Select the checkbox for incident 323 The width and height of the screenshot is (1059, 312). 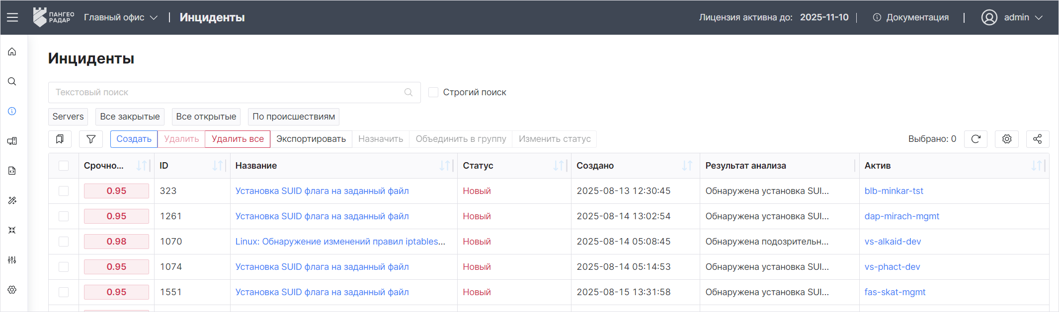pyautogui.click(x=64, y=191)
